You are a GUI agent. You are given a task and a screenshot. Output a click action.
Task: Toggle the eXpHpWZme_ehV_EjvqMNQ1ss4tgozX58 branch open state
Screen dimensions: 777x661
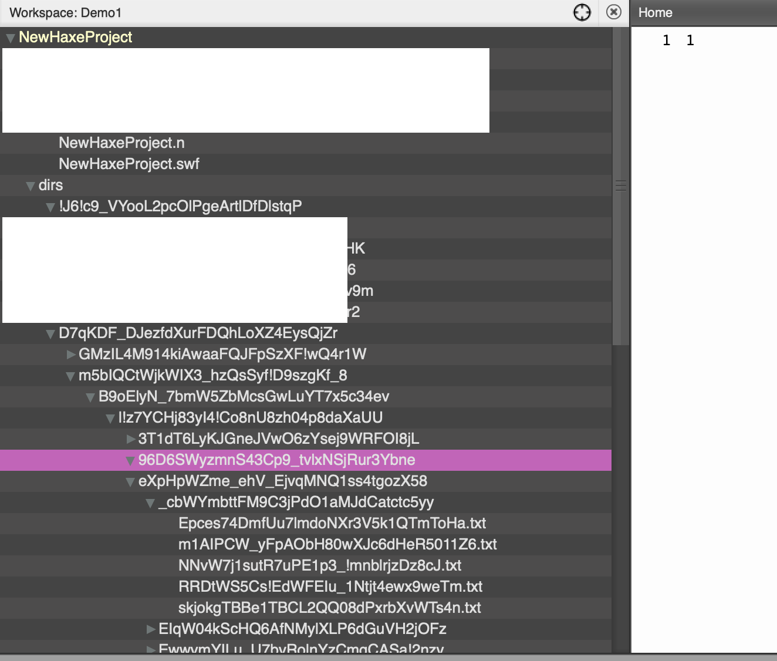pyautogui.click(x=130, y=481)
